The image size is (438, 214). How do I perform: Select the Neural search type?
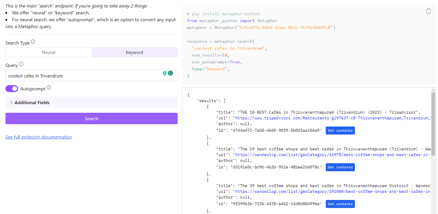pos(49,52)
